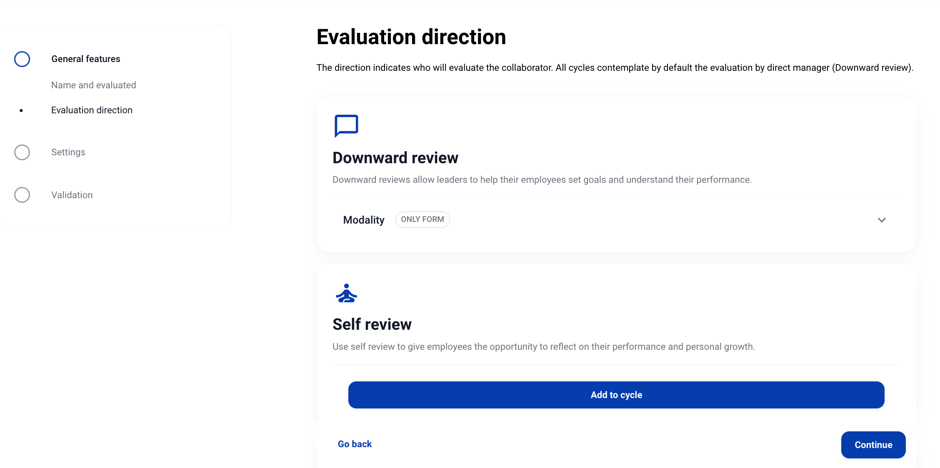
Task: Click the Self review meditating person icon
Action: [346, 293]
